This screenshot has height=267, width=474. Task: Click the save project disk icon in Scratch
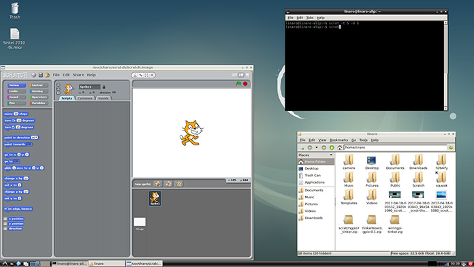coord(40,75)
